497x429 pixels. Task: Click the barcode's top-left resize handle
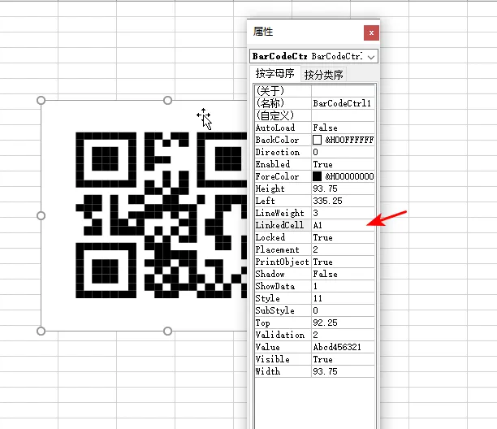coord(41,101)
